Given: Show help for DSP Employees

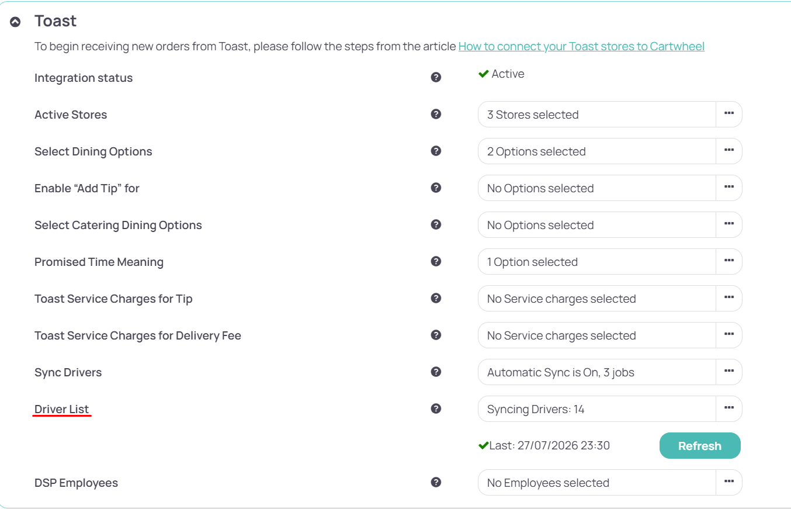Looking at the screenshot, I should pyautogui.click(x=436, y=482).
